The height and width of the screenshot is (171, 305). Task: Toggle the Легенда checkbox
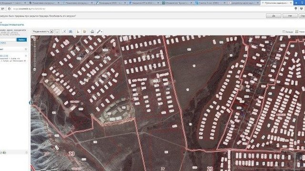pos(284,32)
